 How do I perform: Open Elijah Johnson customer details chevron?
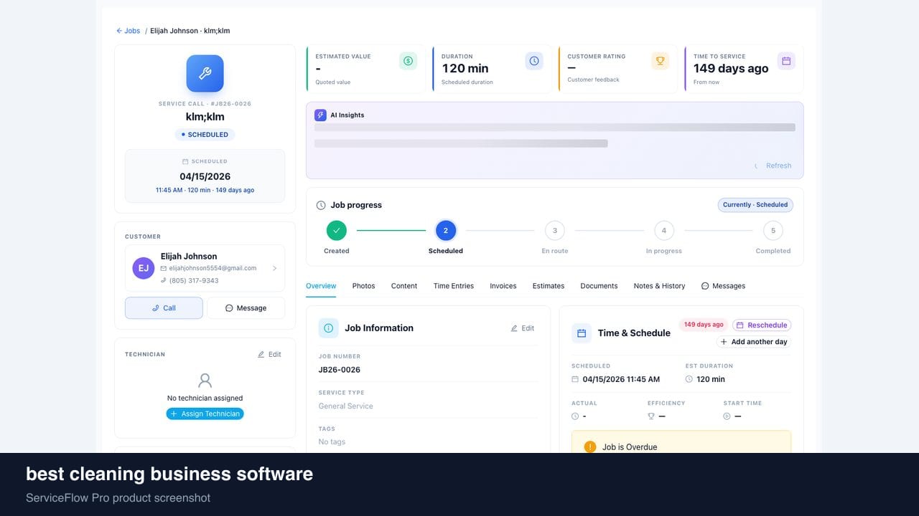click(274, 268)
